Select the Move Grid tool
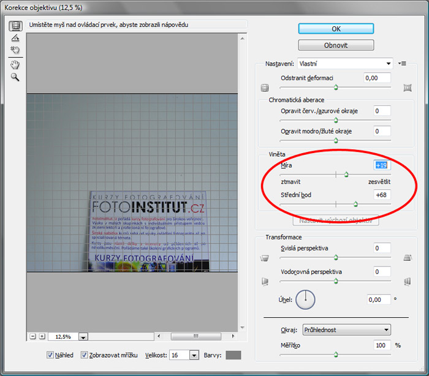This screenshot has height=376, width=429. click(x=15, y=50)
